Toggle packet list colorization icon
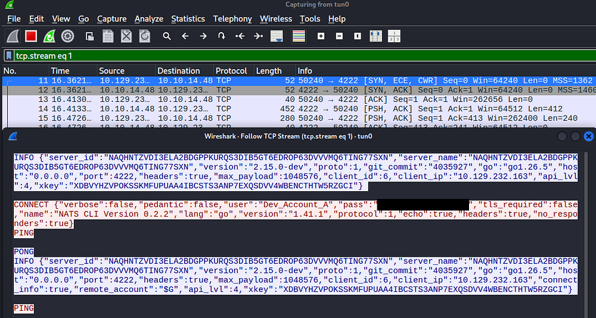The height and width of the screenshot is (318, 596). [x=299, y=36]
